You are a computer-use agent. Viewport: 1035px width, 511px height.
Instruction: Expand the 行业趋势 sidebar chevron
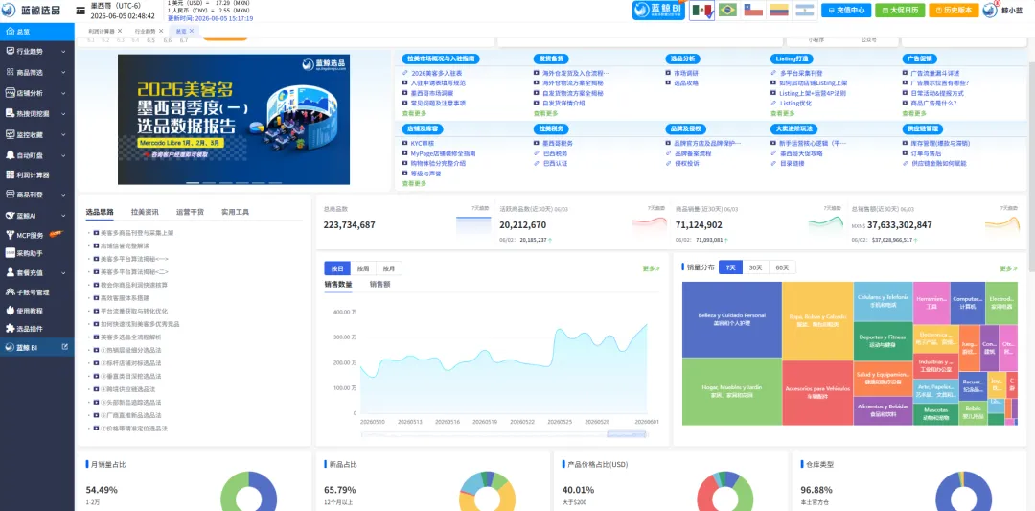click(63, 52)
